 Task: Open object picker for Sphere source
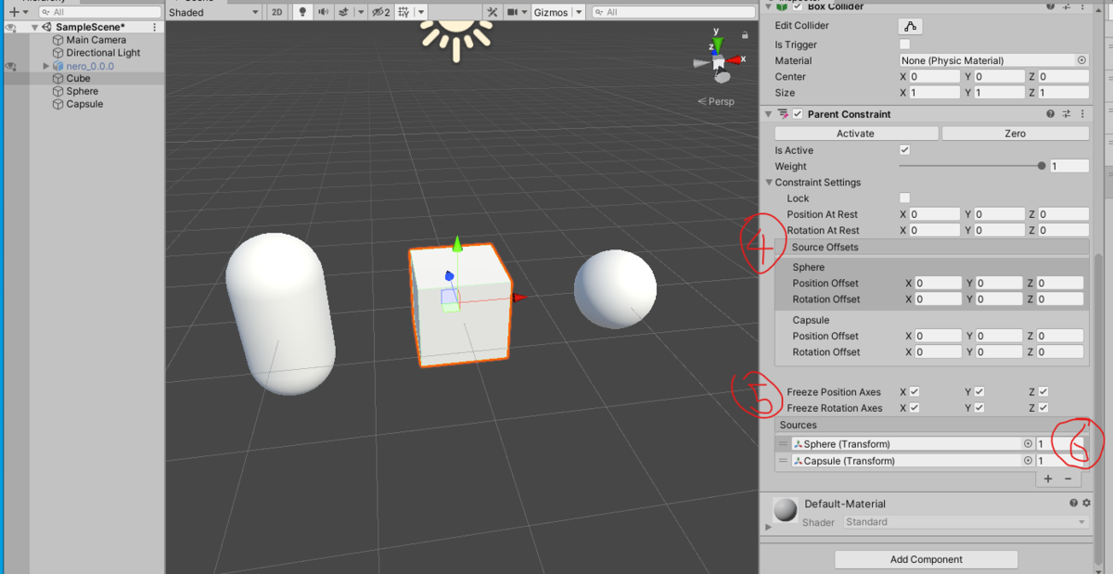[x=1028, y=444]
